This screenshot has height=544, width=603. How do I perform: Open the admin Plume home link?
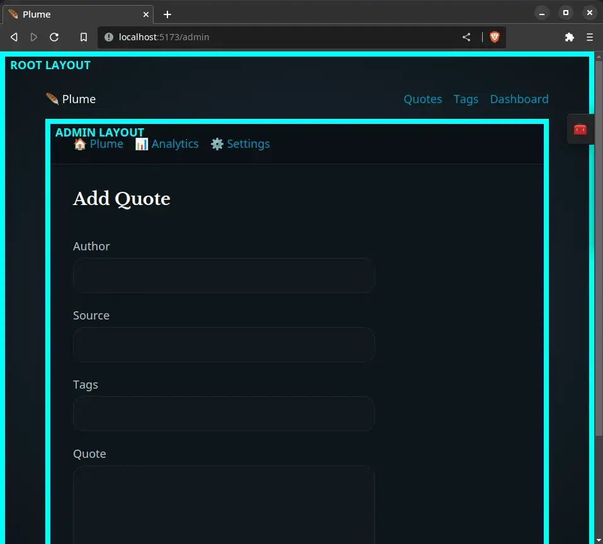(98, 144)
